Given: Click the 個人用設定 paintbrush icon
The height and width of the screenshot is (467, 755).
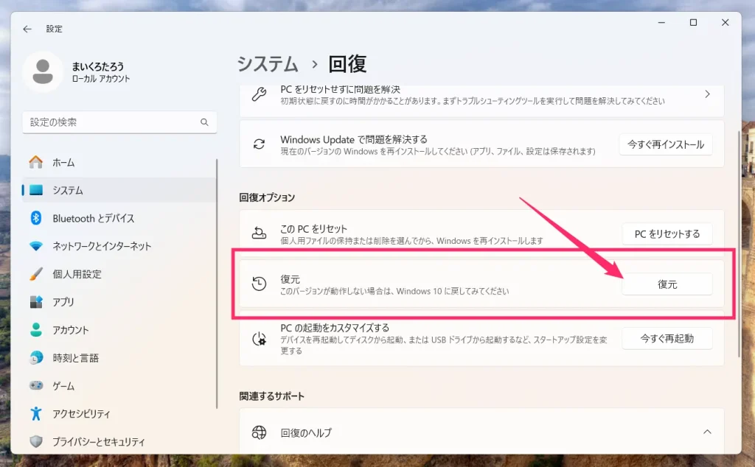Looking at the screenshot, I should [x=36, y=274].
